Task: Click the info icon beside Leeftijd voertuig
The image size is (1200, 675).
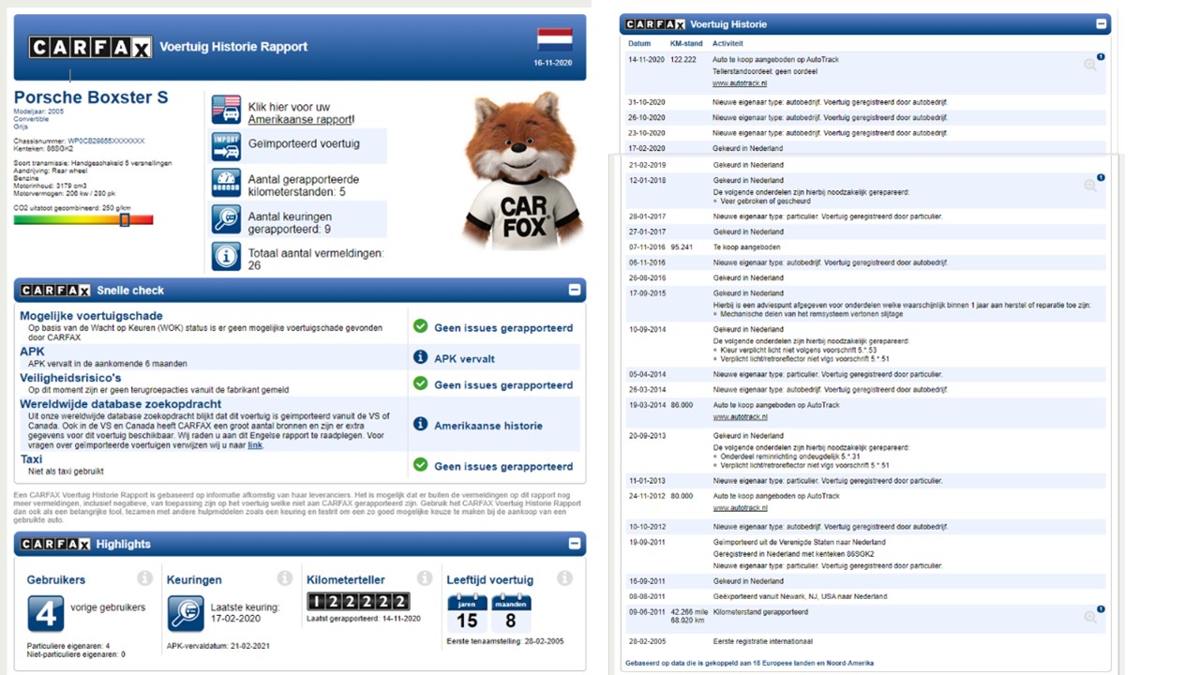Action: click(x=564, y=578)
